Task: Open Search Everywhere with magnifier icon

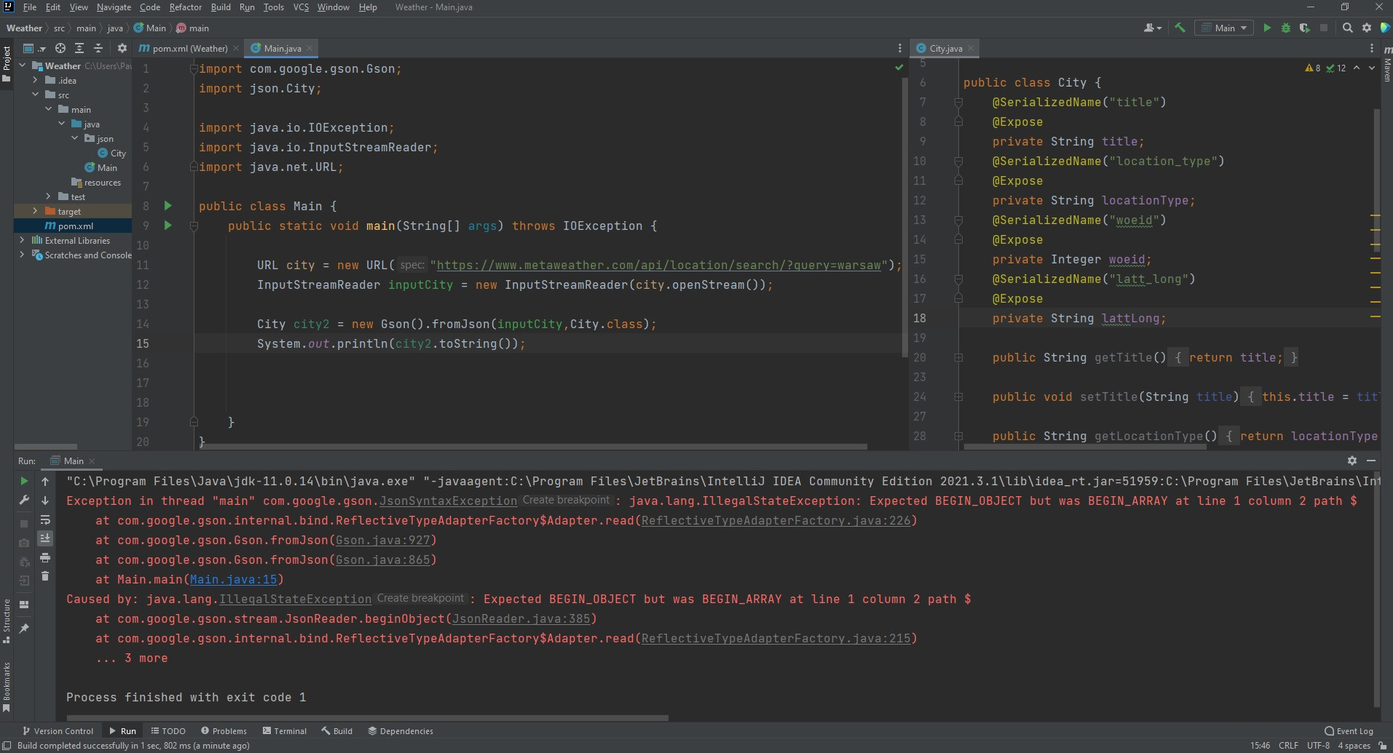Action: [x=1347, y=28]
